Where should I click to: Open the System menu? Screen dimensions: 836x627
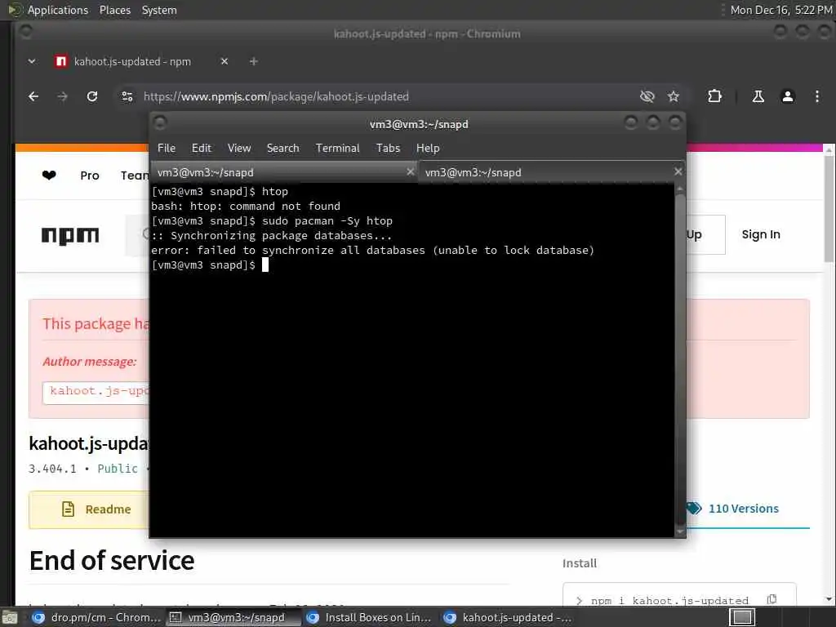[159, 10]
